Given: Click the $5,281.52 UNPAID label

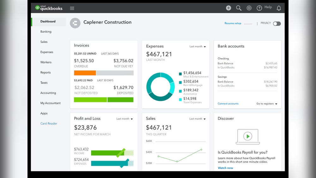Looking at the screenshot, I should (x=85, y=54).
